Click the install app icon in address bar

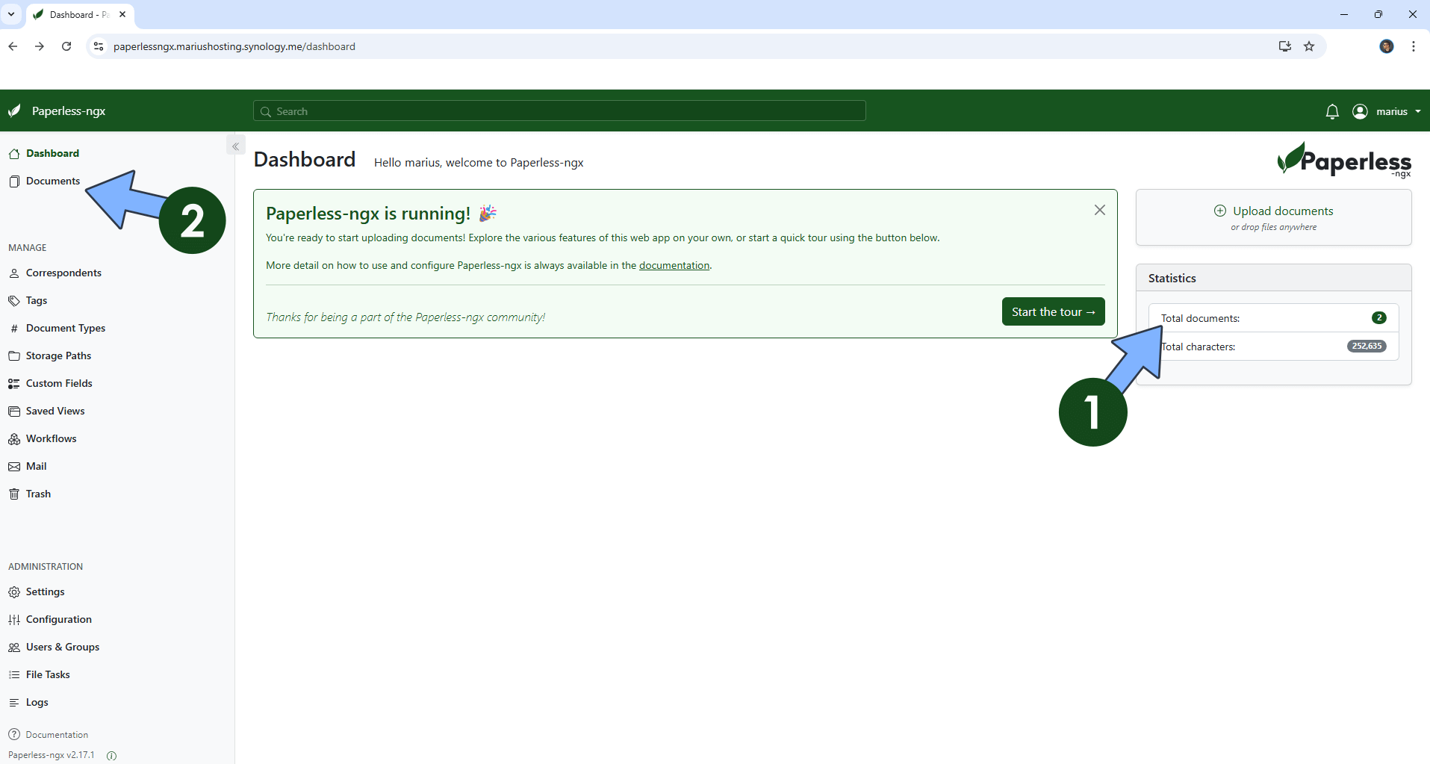1285,46
